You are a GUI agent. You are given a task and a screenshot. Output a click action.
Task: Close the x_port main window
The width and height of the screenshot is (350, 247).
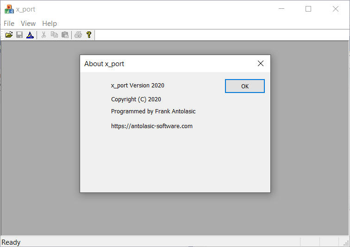point(335,9)
